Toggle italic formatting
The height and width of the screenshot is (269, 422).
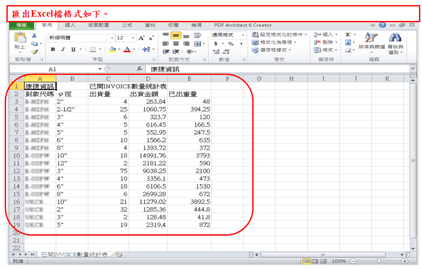(x=63, y=50)
